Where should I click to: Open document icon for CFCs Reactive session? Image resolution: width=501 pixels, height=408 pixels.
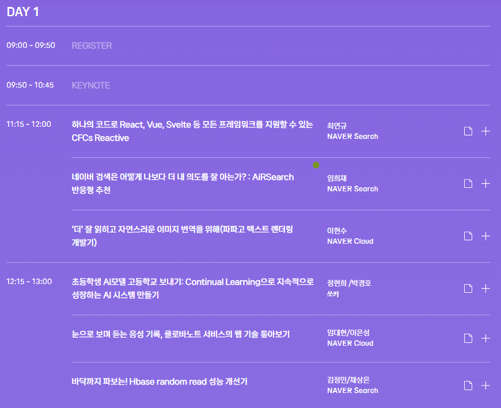pyautogui.click(x=468, y=131)
